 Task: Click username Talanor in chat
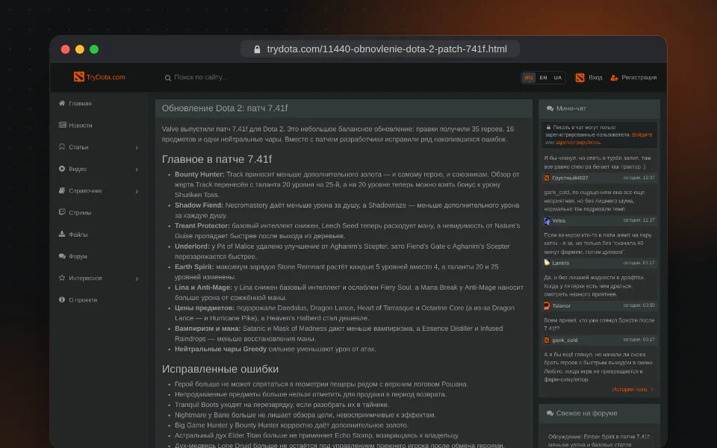pos(561,306)
